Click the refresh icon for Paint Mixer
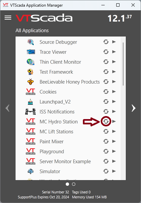This screenshot has width=141, height=203. tap(106, 141)
